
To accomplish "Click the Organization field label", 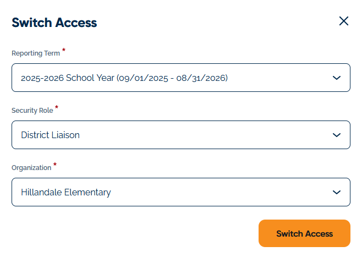I will coord(31,168).
